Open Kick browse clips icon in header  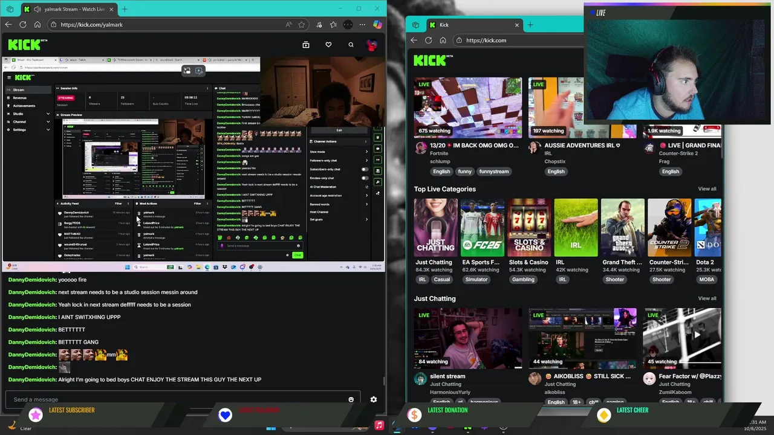pos(306,45)
